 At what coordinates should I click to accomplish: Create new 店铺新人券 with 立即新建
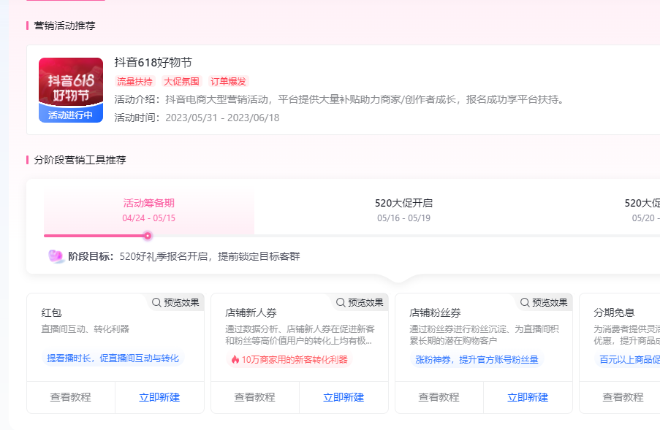click(344, 397)
